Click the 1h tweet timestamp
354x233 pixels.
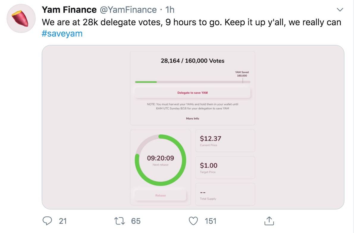point(170,10)
